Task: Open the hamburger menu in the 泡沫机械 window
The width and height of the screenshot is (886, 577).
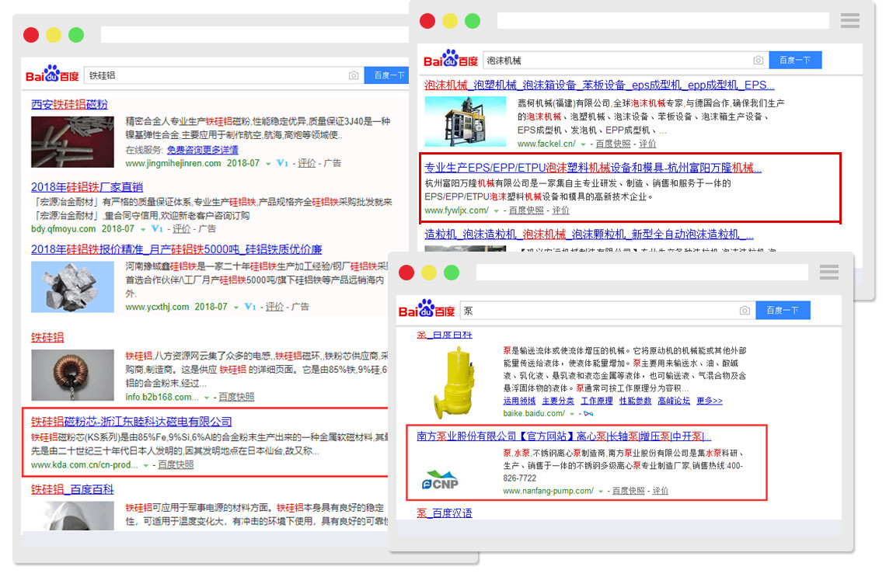Action: (x=850, y=20)
